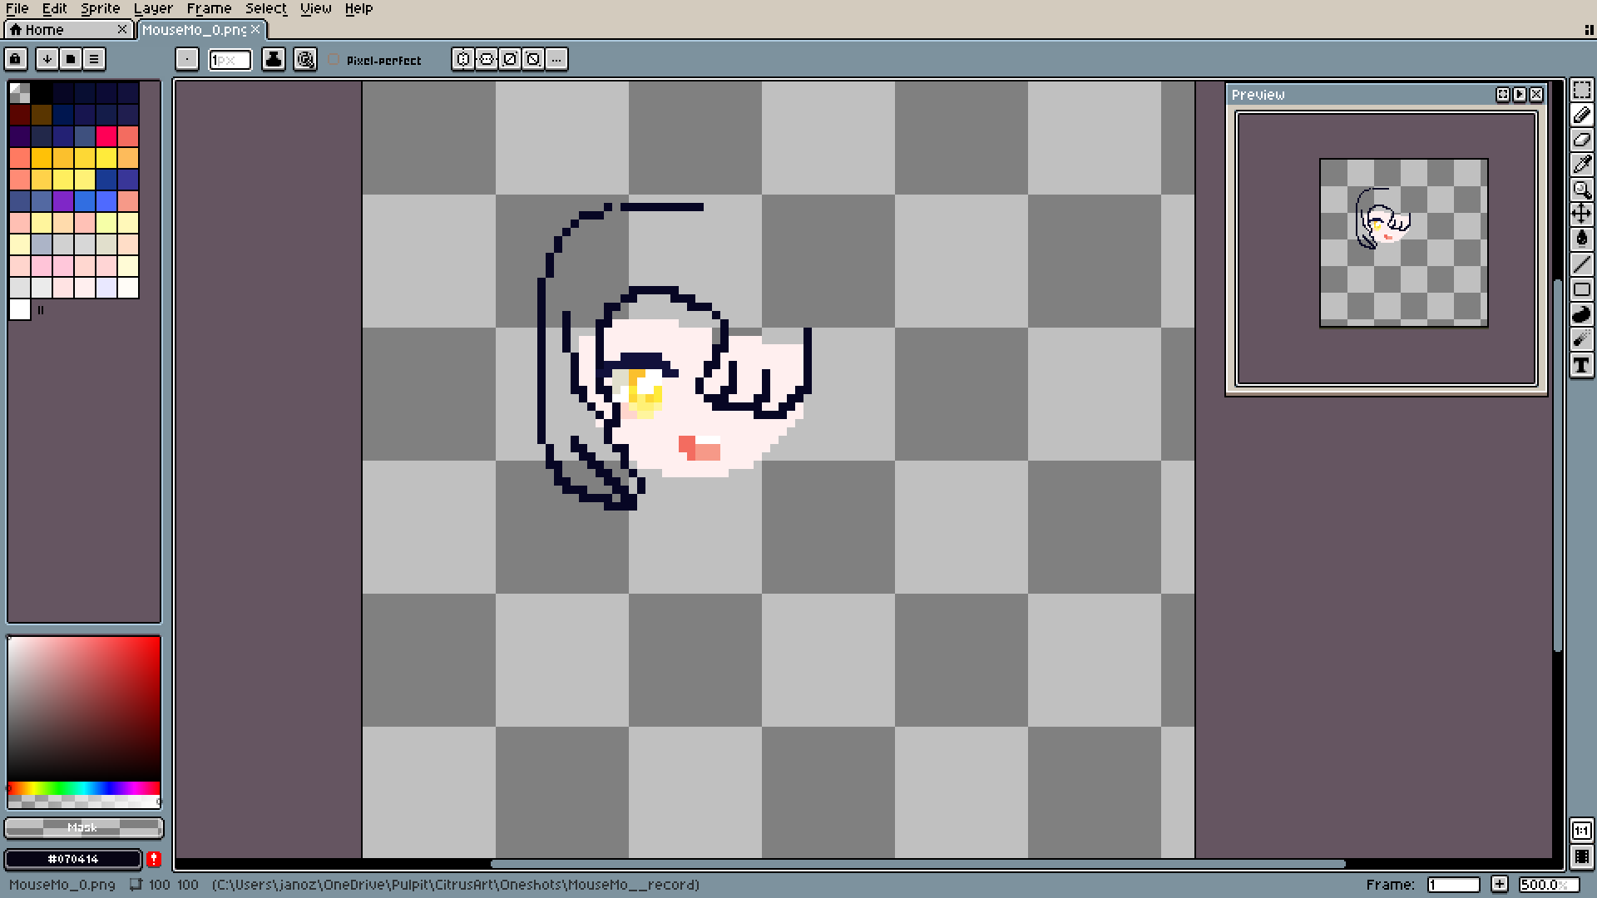Pick the Eyedropper tool
The height and width of the screenshot is (898, 1597).
[x=1581, y=165]
